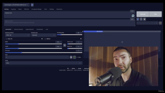
Task: Refresh the checkpoint list icon
Action: coord(32,5)
